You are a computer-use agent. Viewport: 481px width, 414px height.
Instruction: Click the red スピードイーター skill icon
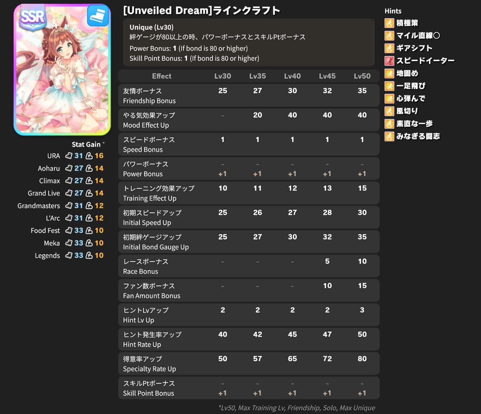(389, 61)
